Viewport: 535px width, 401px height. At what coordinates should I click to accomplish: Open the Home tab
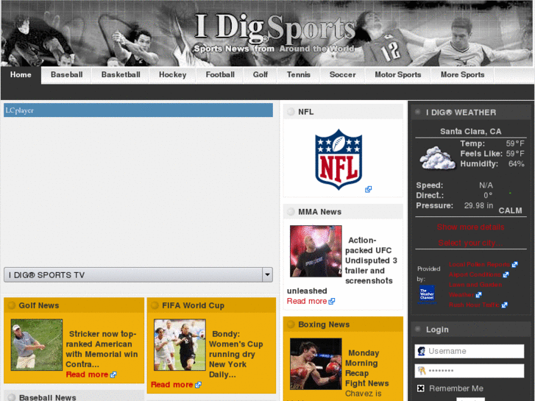[21, 75]
